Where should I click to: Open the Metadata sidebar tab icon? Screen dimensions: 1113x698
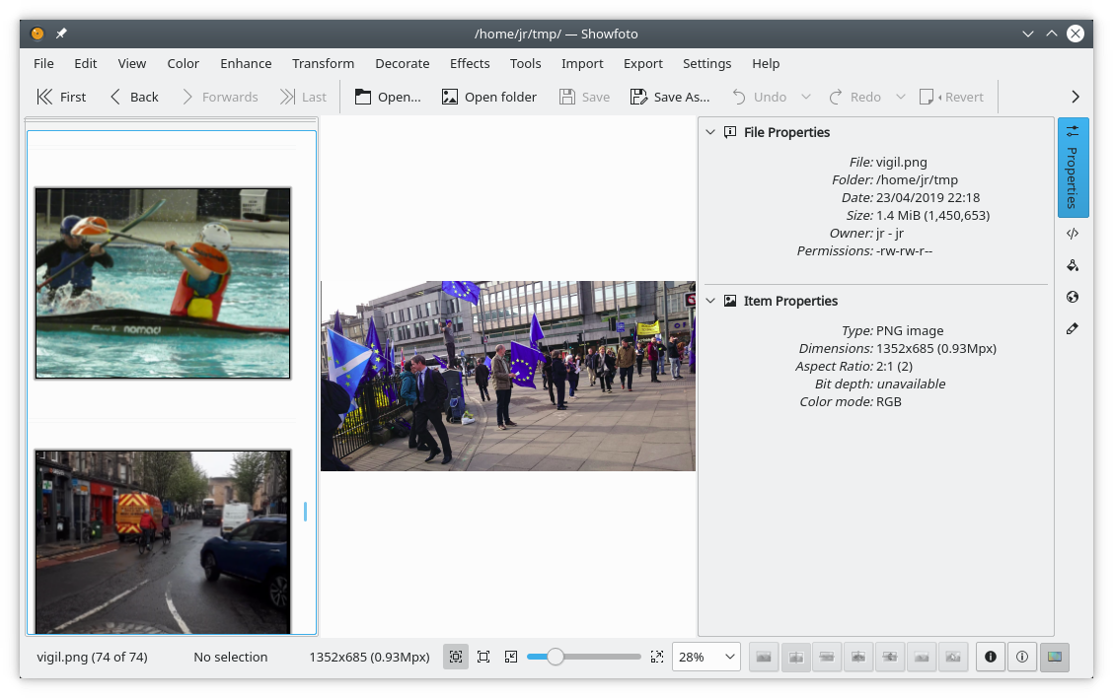tap(1073, 234)
